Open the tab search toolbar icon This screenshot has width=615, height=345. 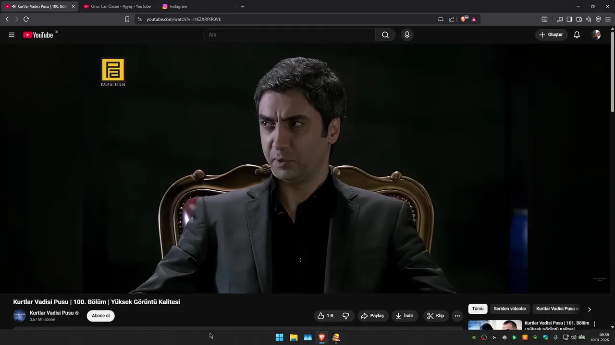click(x=544, y=19)
